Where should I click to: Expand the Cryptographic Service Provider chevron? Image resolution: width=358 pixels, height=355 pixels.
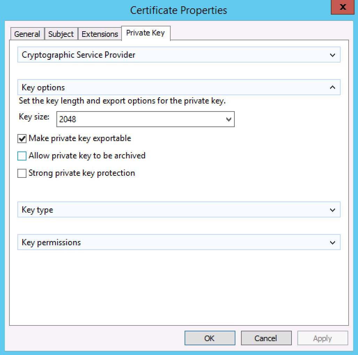(x=332, y=55)
